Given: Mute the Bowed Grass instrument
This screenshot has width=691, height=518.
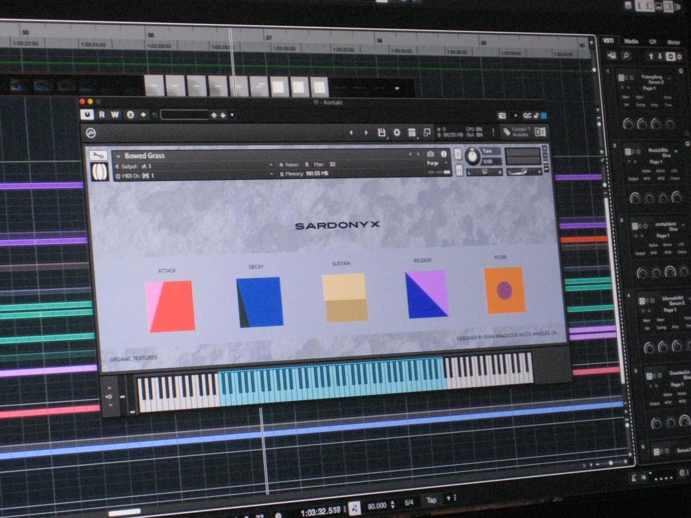Looking at the screenshot, I should (x=459, y=170).
